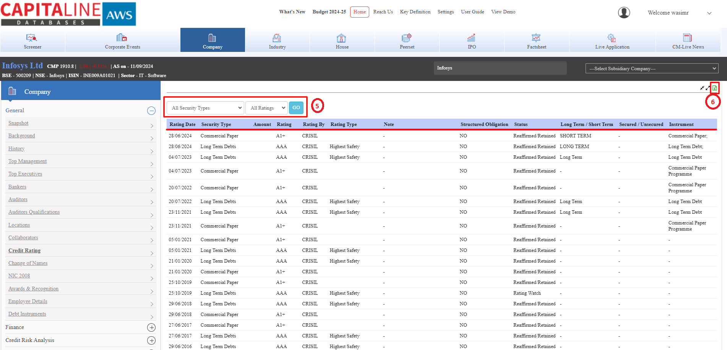Viewport: 727px width, 350px height.
Task: Click the GO button
Action: (296, 108)
